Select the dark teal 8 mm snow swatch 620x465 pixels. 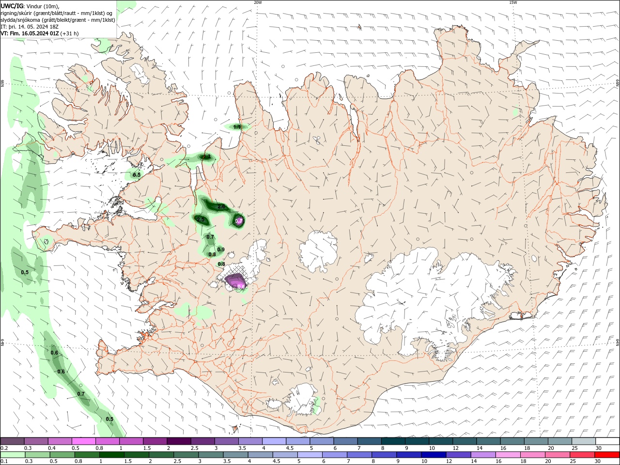393,441
